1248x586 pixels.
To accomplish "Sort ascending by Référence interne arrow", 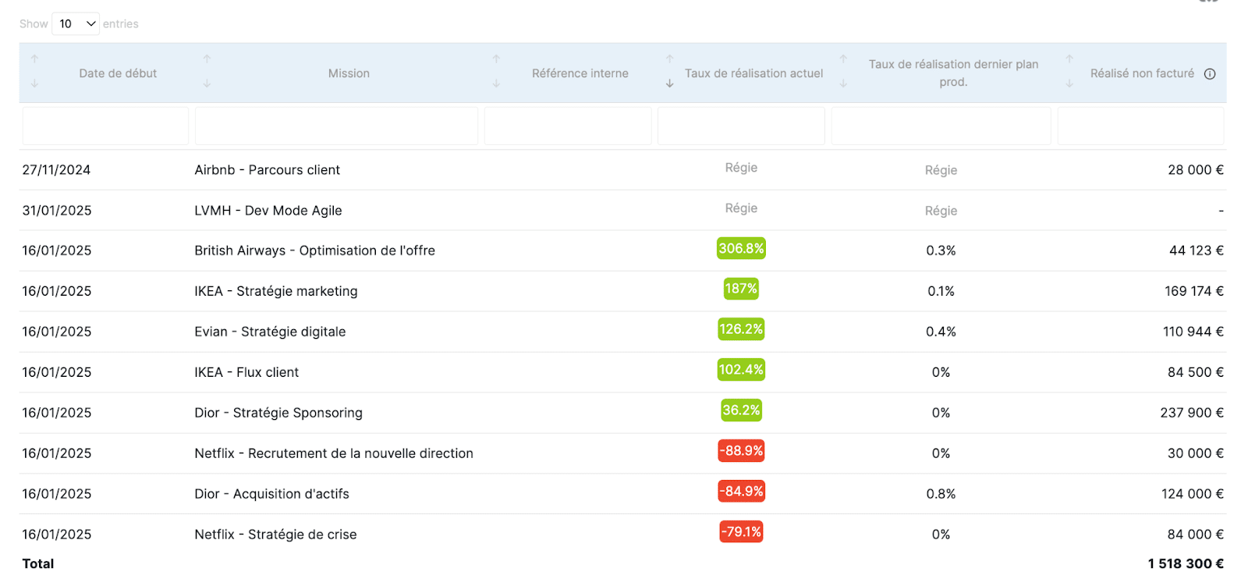I will click(x=496, y=59).
